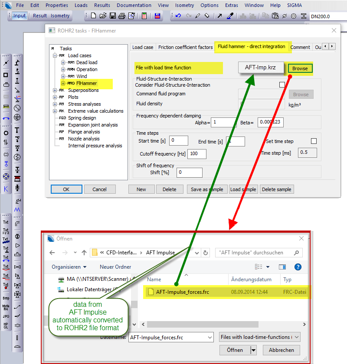Select the pipe bend icon in sidebar
This screenshot has height=364, width=347.
point(17,224)
